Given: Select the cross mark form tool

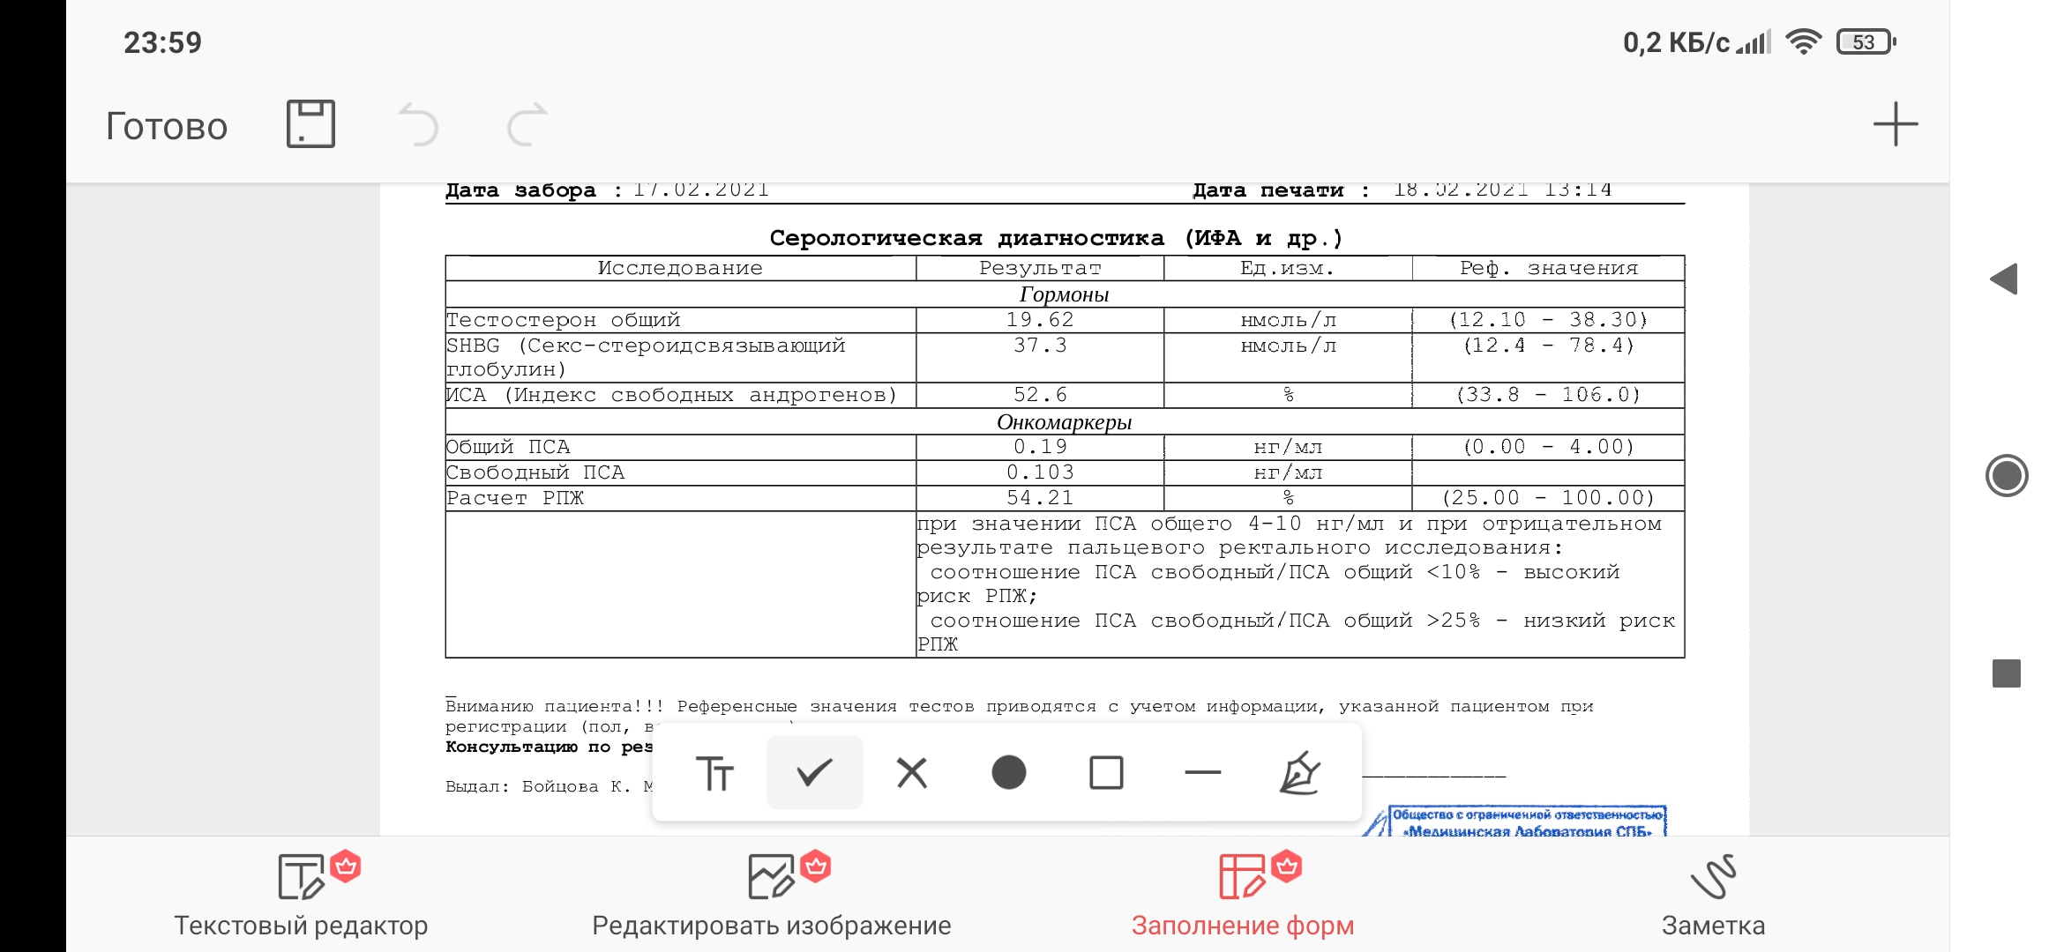Looking at the screenshot, I should pyautogui.click(x=911, y=773).
